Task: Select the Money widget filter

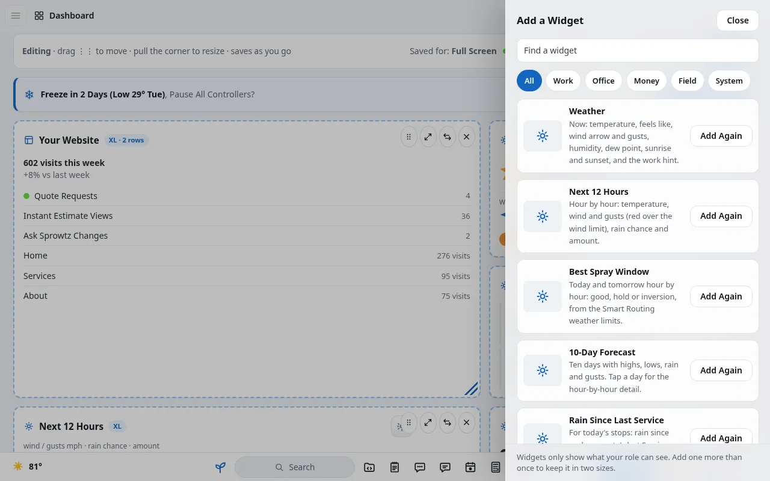Action: click(647, 81)
